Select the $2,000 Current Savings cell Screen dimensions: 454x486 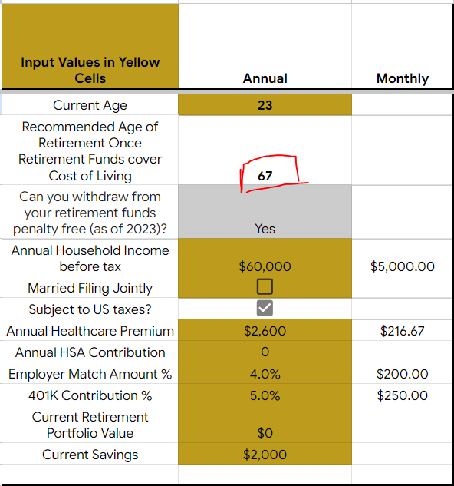coord(265,454)
